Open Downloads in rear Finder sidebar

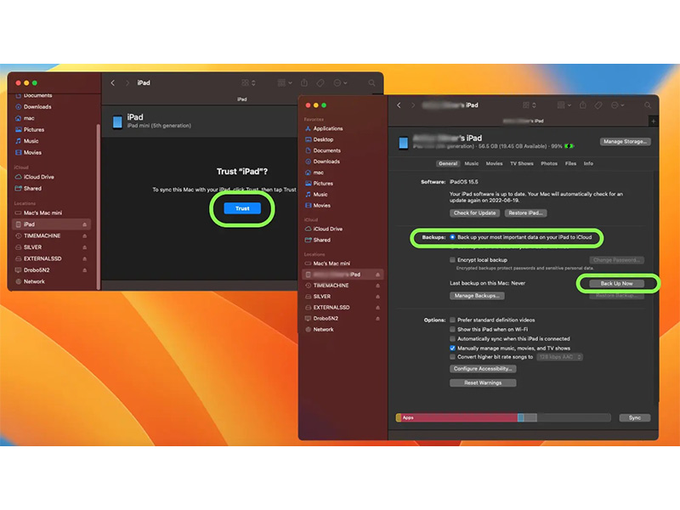tap(37, 107)
